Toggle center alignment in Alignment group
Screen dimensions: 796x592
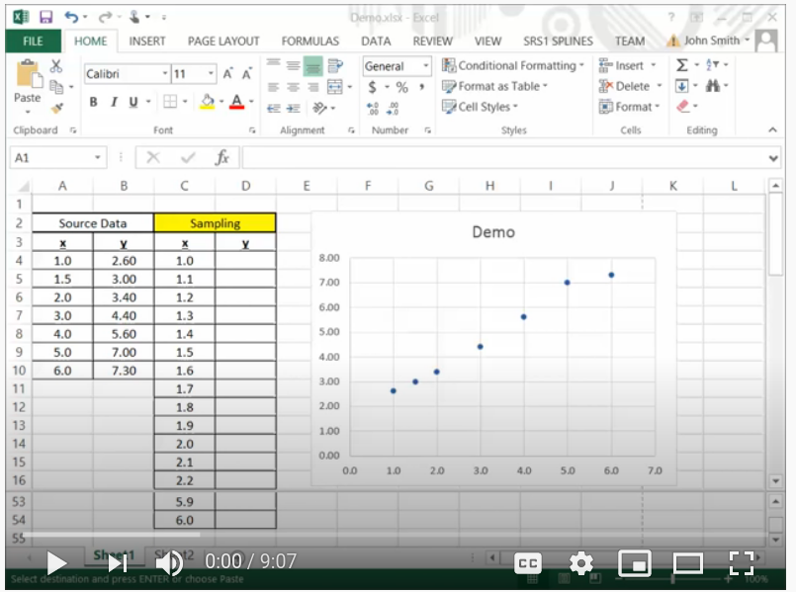(x=294, y=87)
